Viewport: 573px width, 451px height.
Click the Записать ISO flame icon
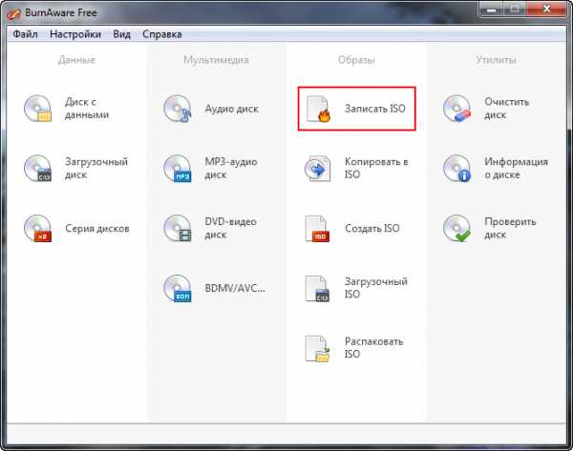pos(318,109)
